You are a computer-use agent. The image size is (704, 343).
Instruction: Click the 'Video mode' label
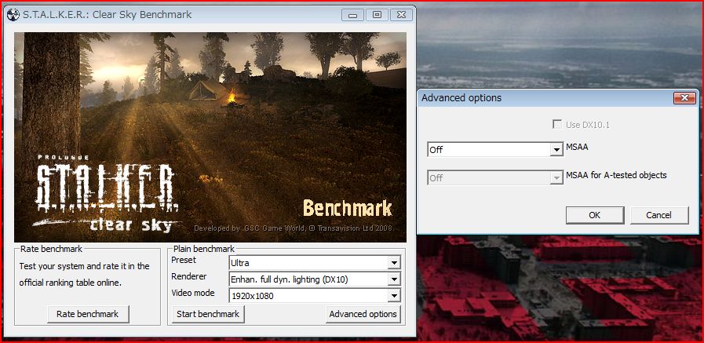click(193, 294)
